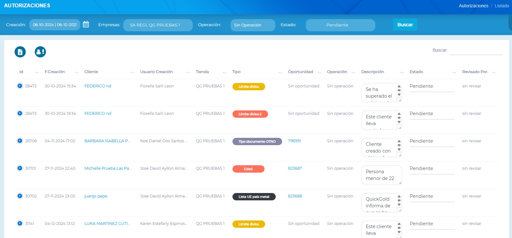Expand row 28706 with plus button
The height and width of the screenshot is (238, 512).
click(20, 141)
